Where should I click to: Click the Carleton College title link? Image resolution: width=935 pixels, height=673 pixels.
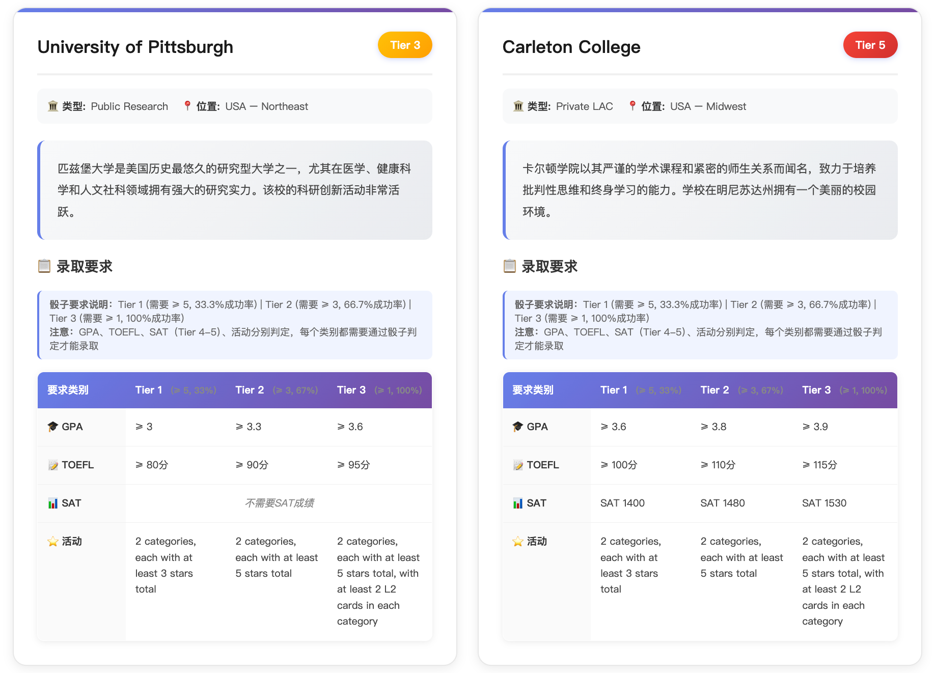pos(571,46)
